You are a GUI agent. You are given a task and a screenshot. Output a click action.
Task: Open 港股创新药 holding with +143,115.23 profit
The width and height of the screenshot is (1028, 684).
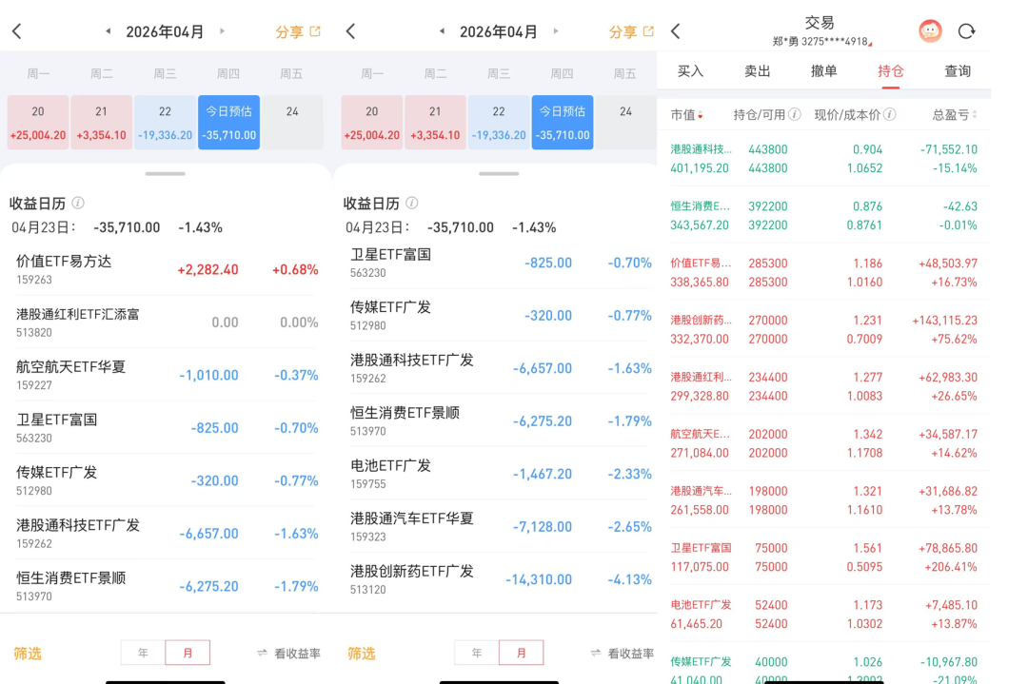824,329
